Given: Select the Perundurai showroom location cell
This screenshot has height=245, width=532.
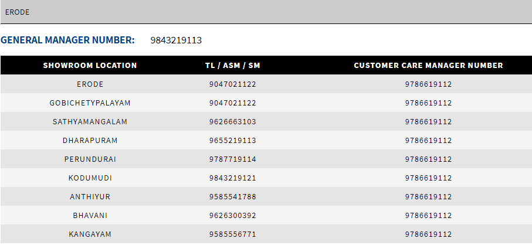Looking at the screenshot, I should click(90, 159).
